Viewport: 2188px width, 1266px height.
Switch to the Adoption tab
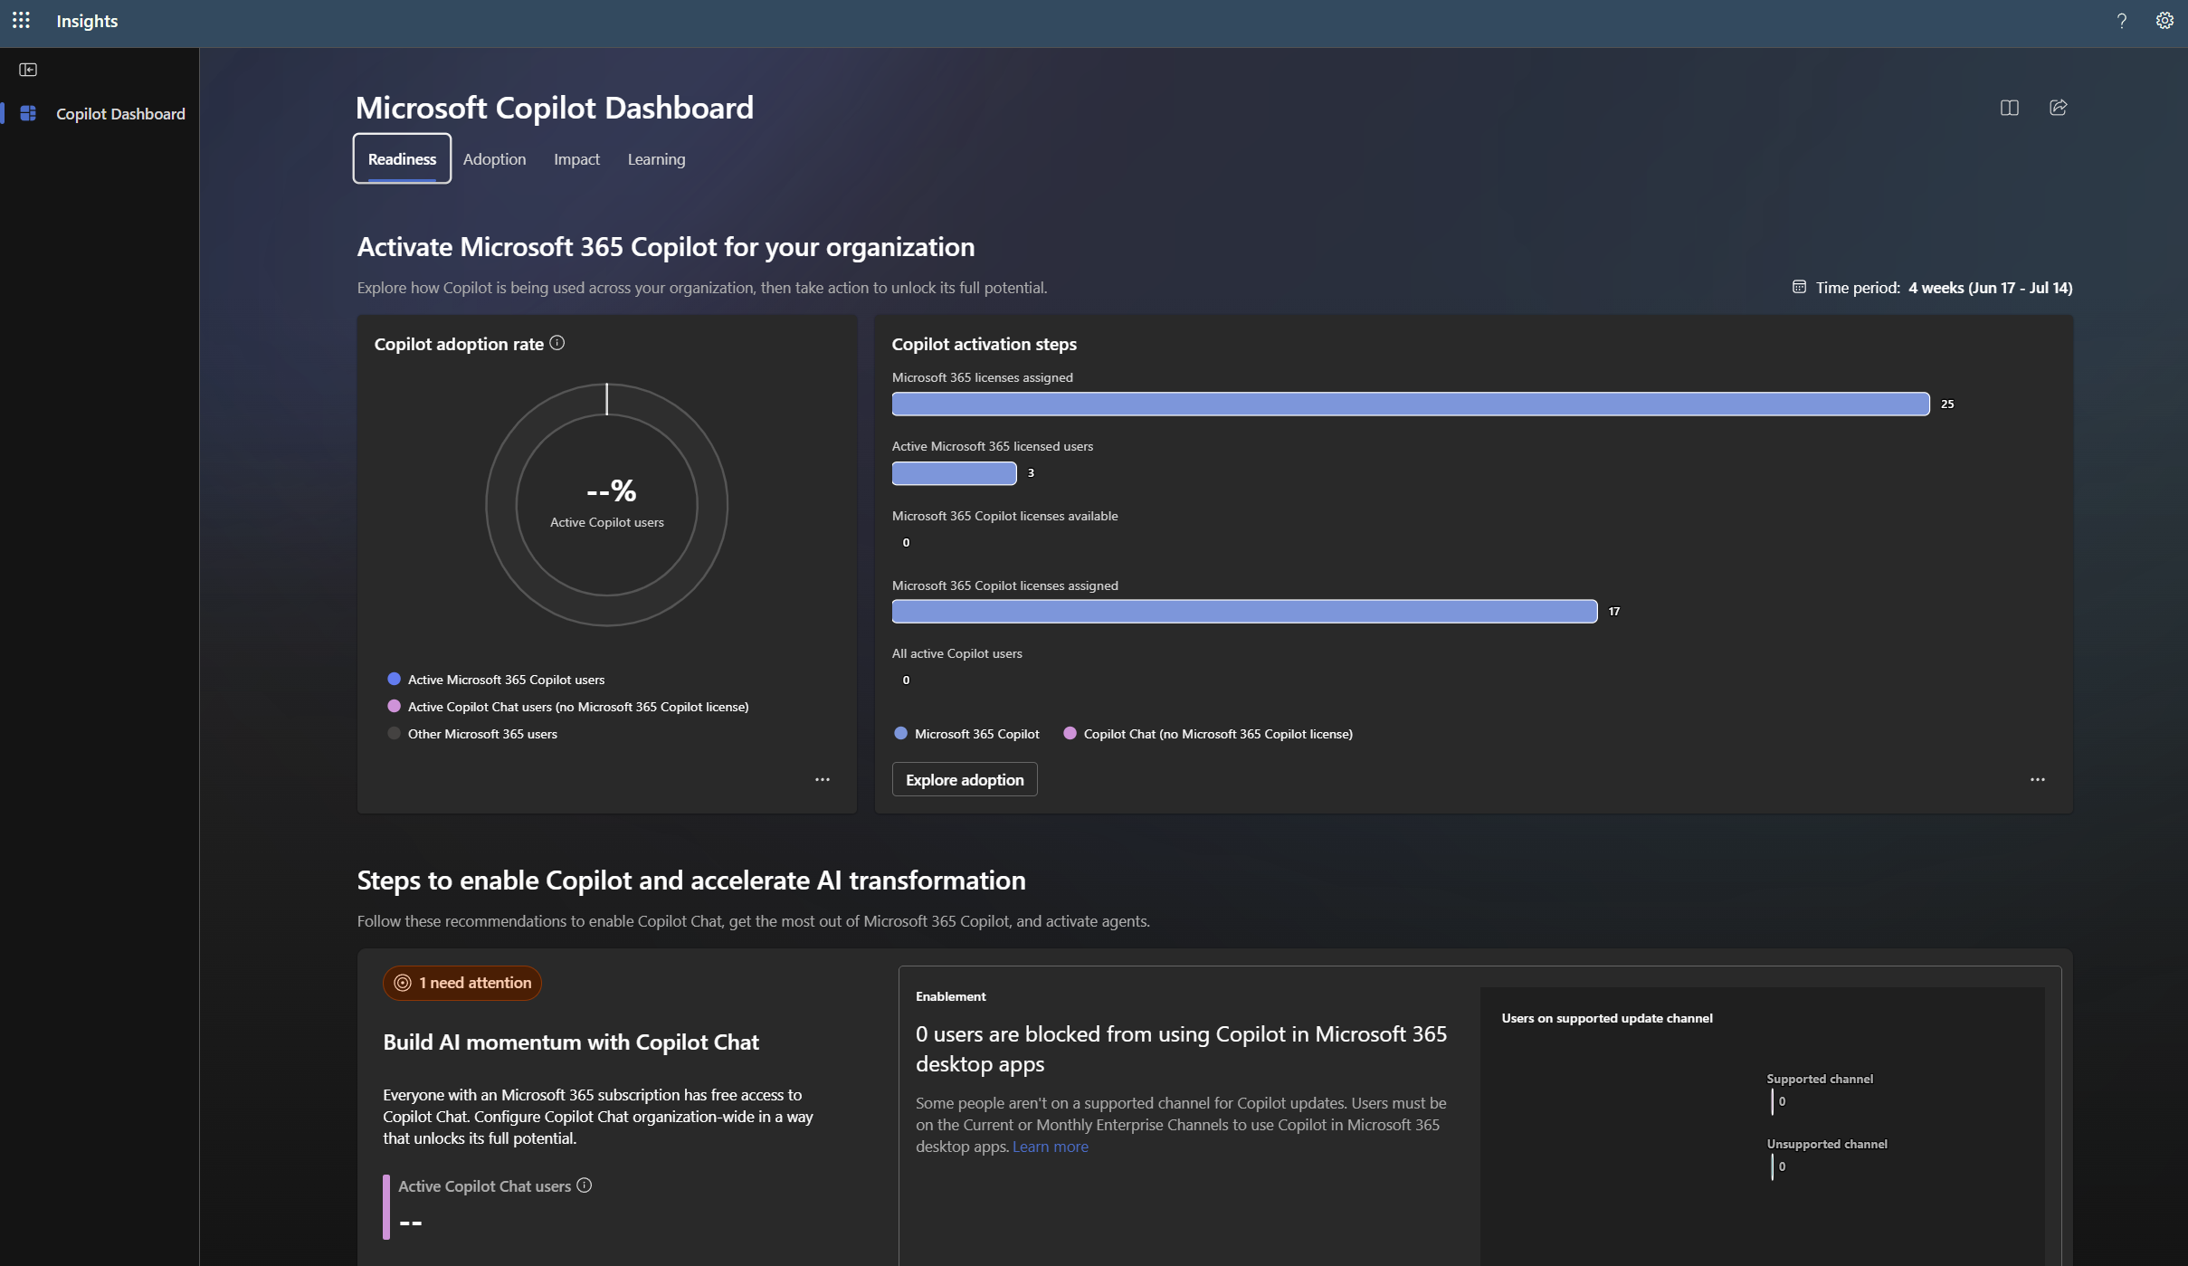pyautogui.click(x=494, y=158)
